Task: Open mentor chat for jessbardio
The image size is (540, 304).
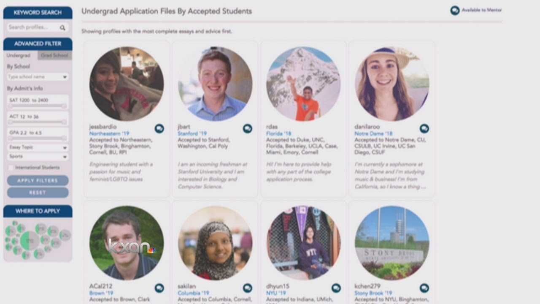Action: (159, 128)
